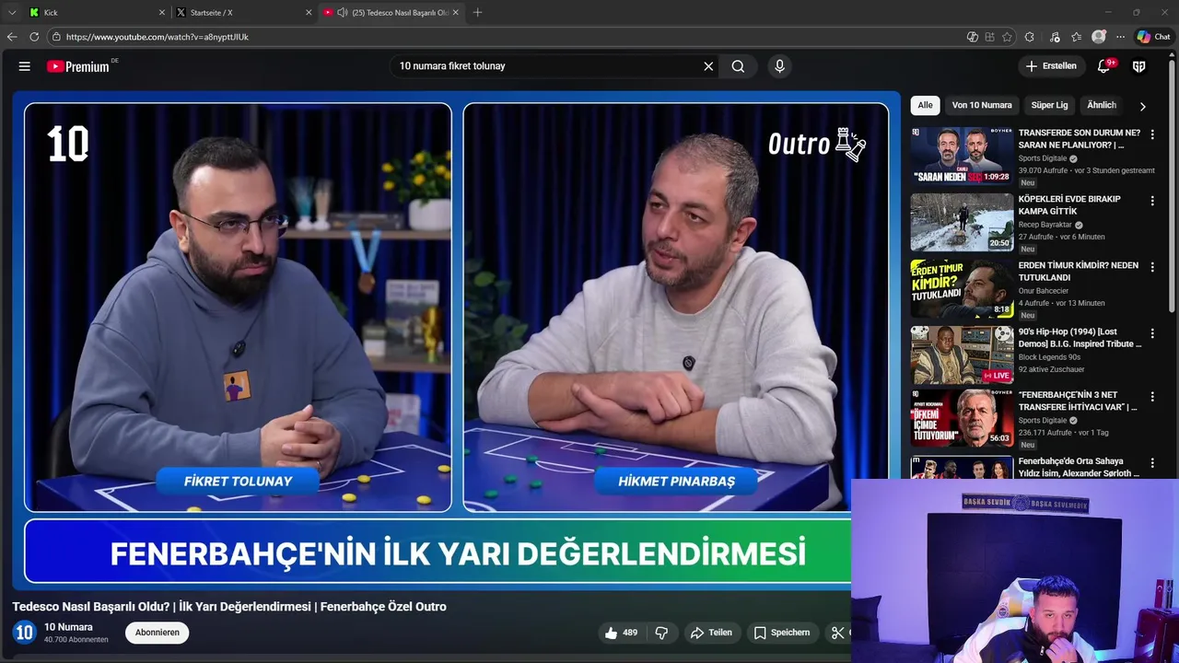1179x663 pixels.
Task: Open Edge settings and more menu
Action: coord(1120,37)
